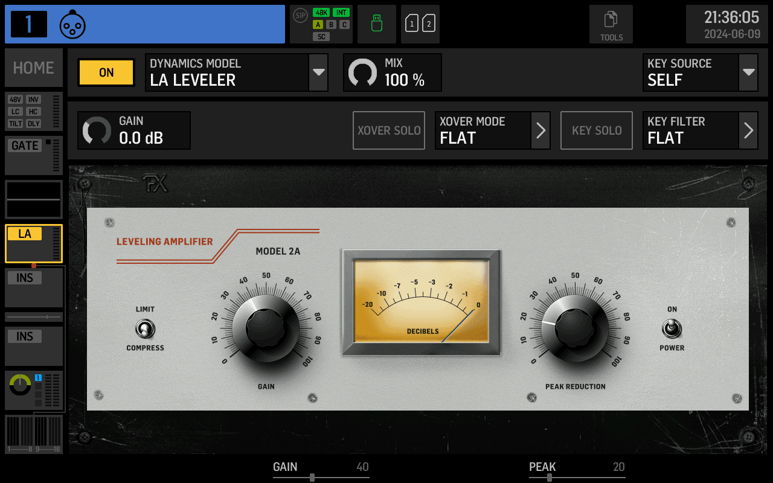
Task: Turn off the dynamics ON button
Action: 106,72
